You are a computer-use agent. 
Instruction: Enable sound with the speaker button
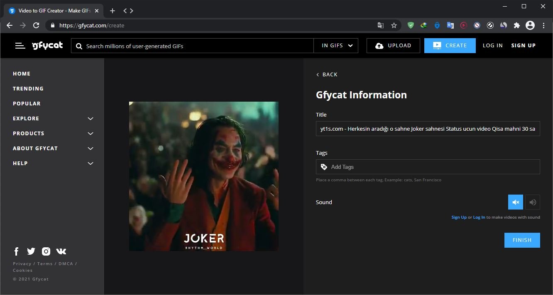pos(533,202)
